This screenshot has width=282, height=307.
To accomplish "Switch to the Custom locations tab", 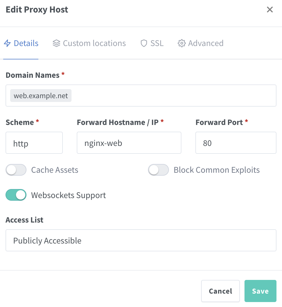I will pyautogui.click(x=94, y=43).
